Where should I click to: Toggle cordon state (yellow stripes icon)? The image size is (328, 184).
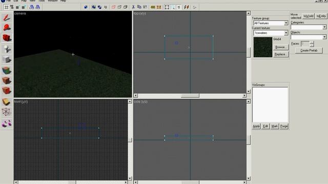coord(153,7)
